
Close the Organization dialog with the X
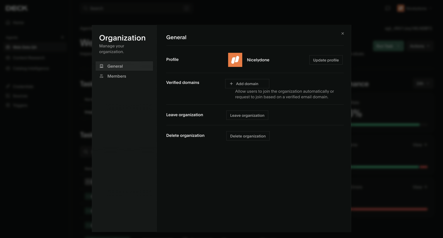pos(343,33)
